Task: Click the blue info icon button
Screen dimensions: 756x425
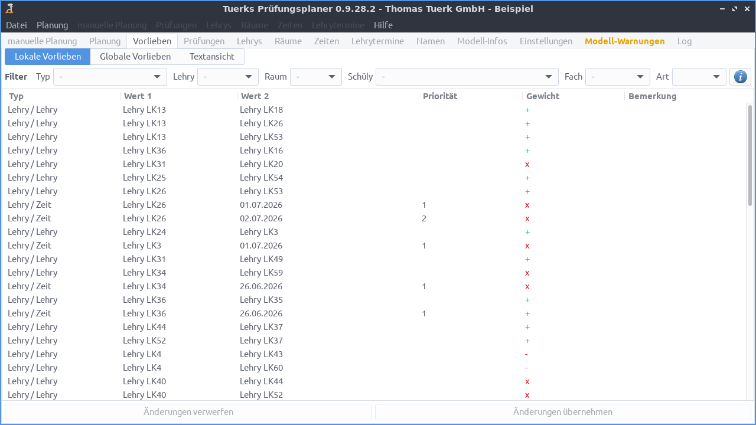Action: 740,77
